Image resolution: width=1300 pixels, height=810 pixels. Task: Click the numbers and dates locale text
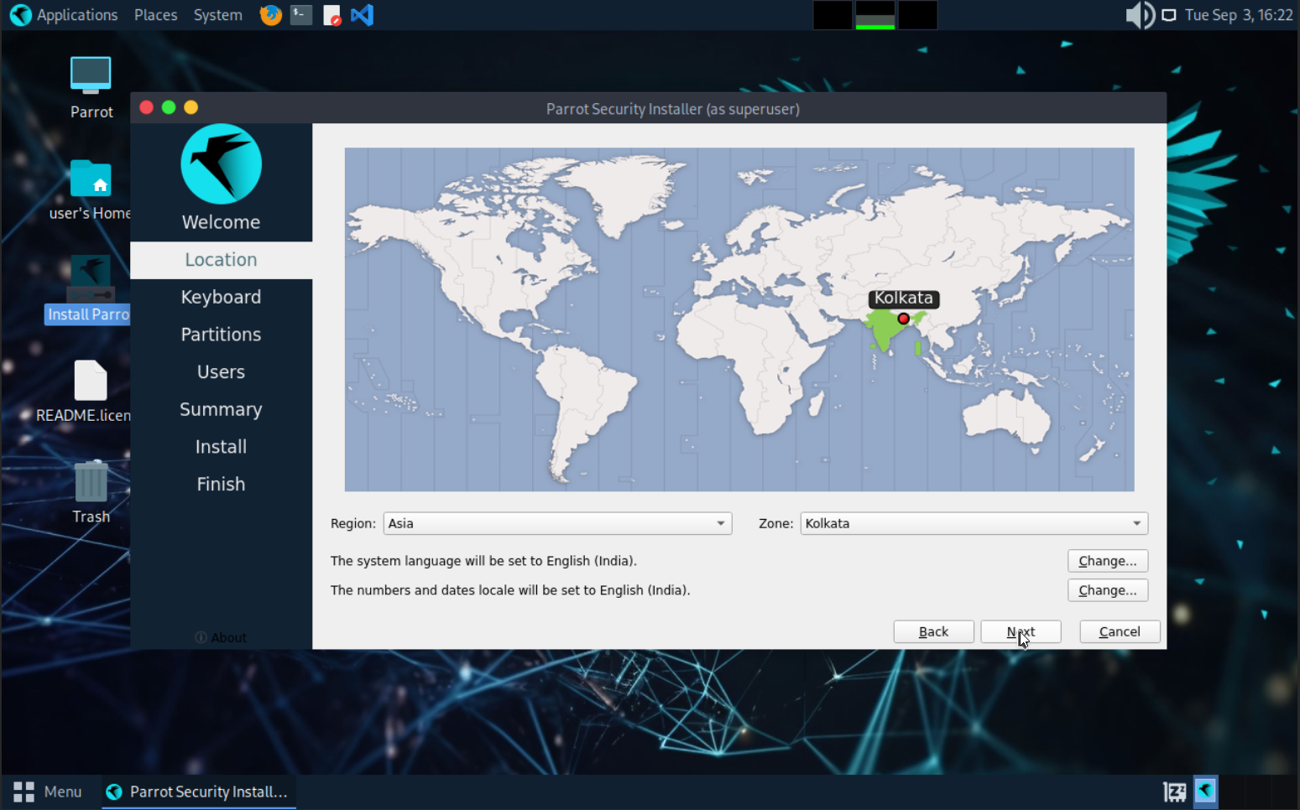pyautogui.click(x=510, y=590)
